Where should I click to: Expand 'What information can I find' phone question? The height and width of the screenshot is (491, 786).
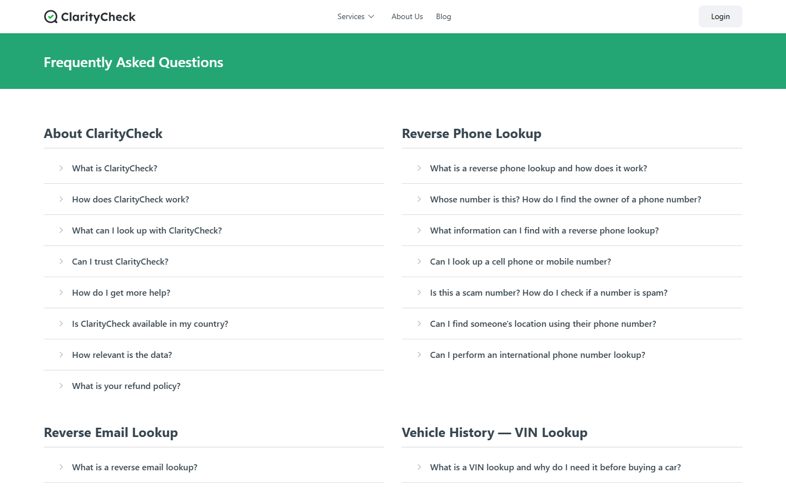572,230
